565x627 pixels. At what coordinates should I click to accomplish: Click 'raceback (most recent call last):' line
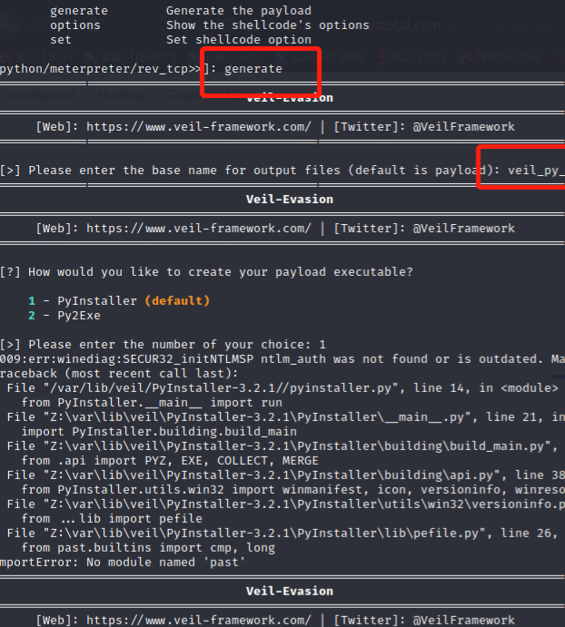click(119, 374)
